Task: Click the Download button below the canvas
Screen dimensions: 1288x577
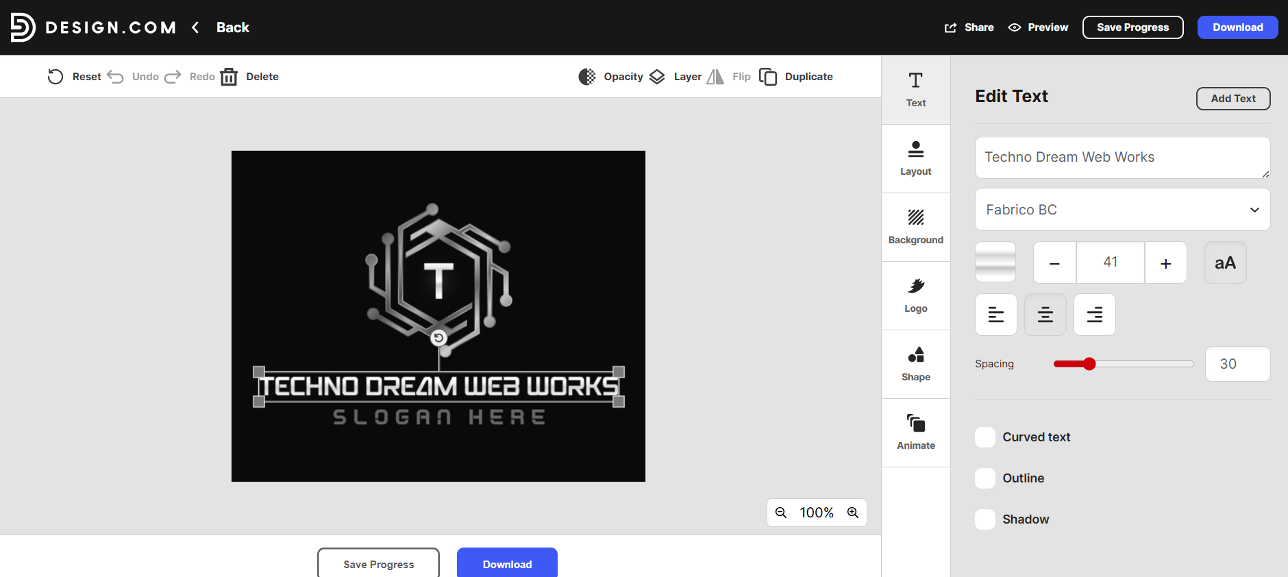Action: (507, 563)
